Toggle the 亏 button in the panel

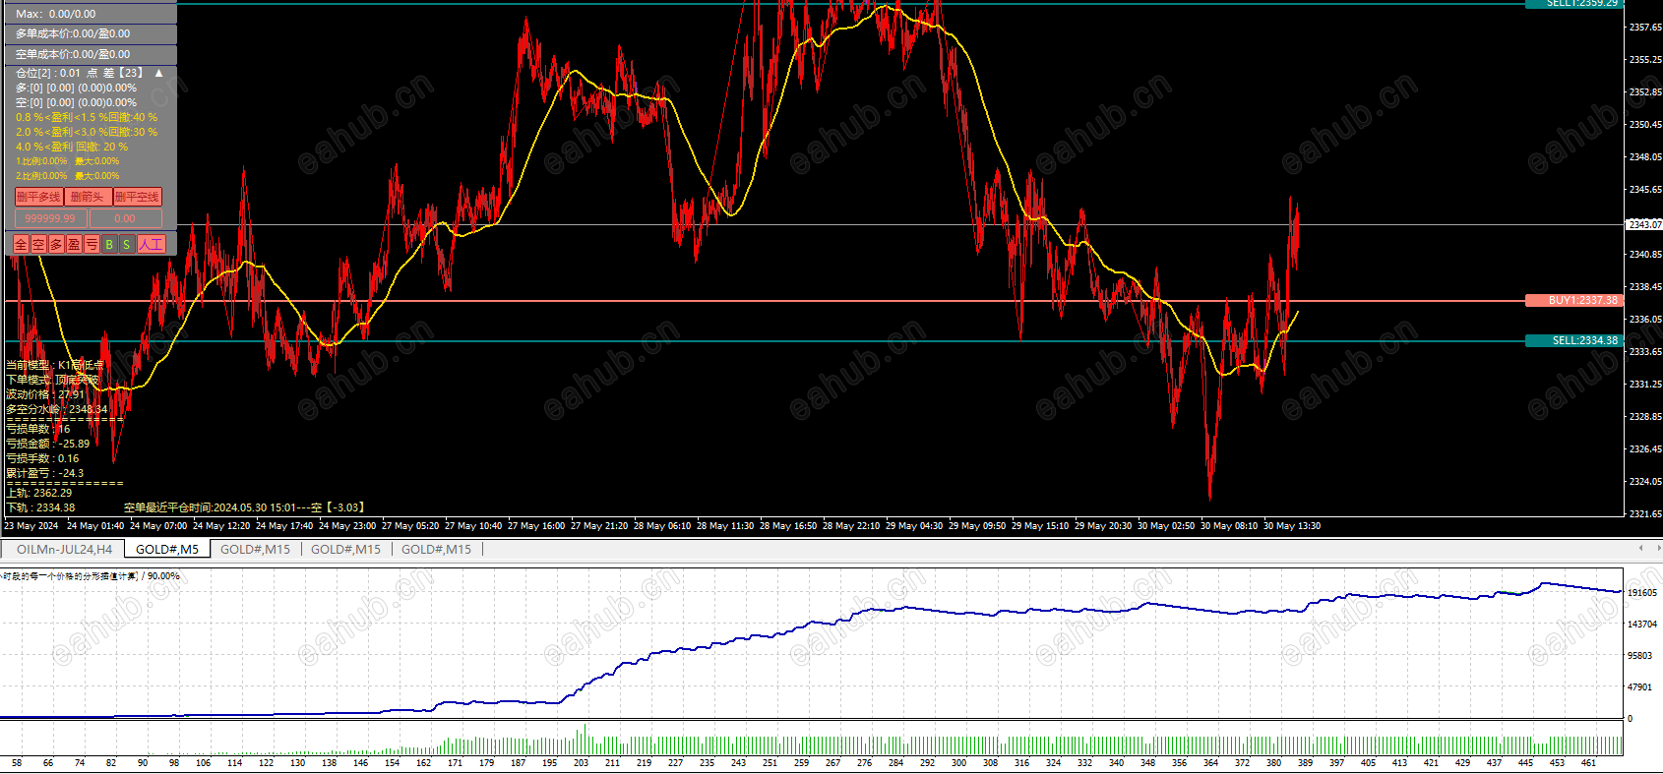click(x=92, y=244)
